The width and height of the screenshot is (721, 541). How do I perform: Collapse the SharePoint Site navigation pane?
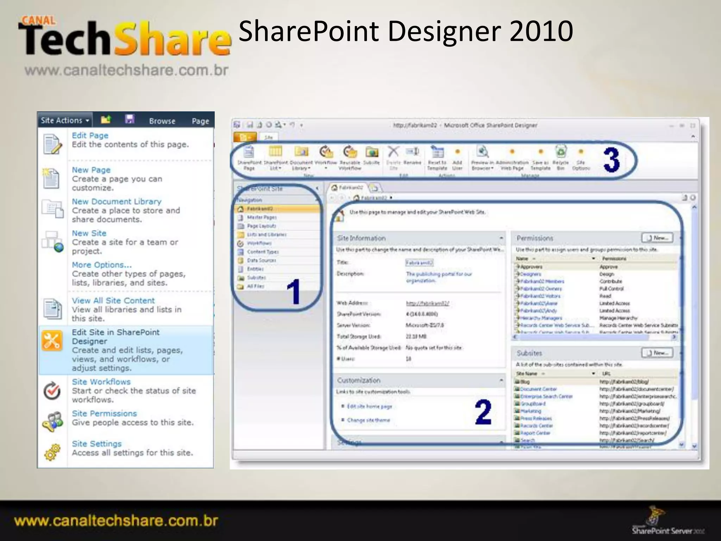click(317, 189)
